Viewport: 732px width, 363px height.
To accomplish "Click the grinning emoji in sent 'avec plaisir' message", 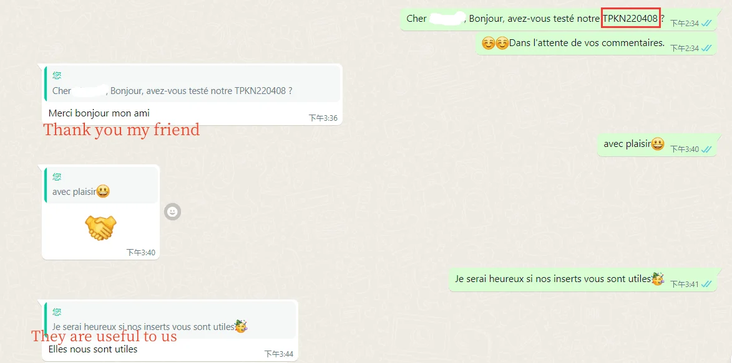I will click(658, 144).
